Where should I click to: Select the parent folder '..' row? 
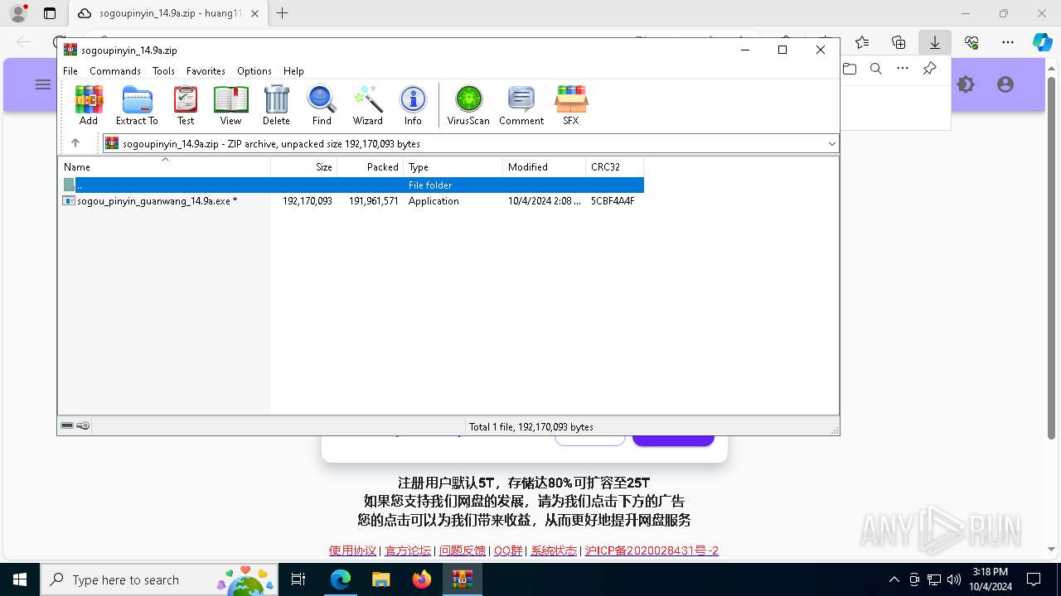[x=351, y=185]
